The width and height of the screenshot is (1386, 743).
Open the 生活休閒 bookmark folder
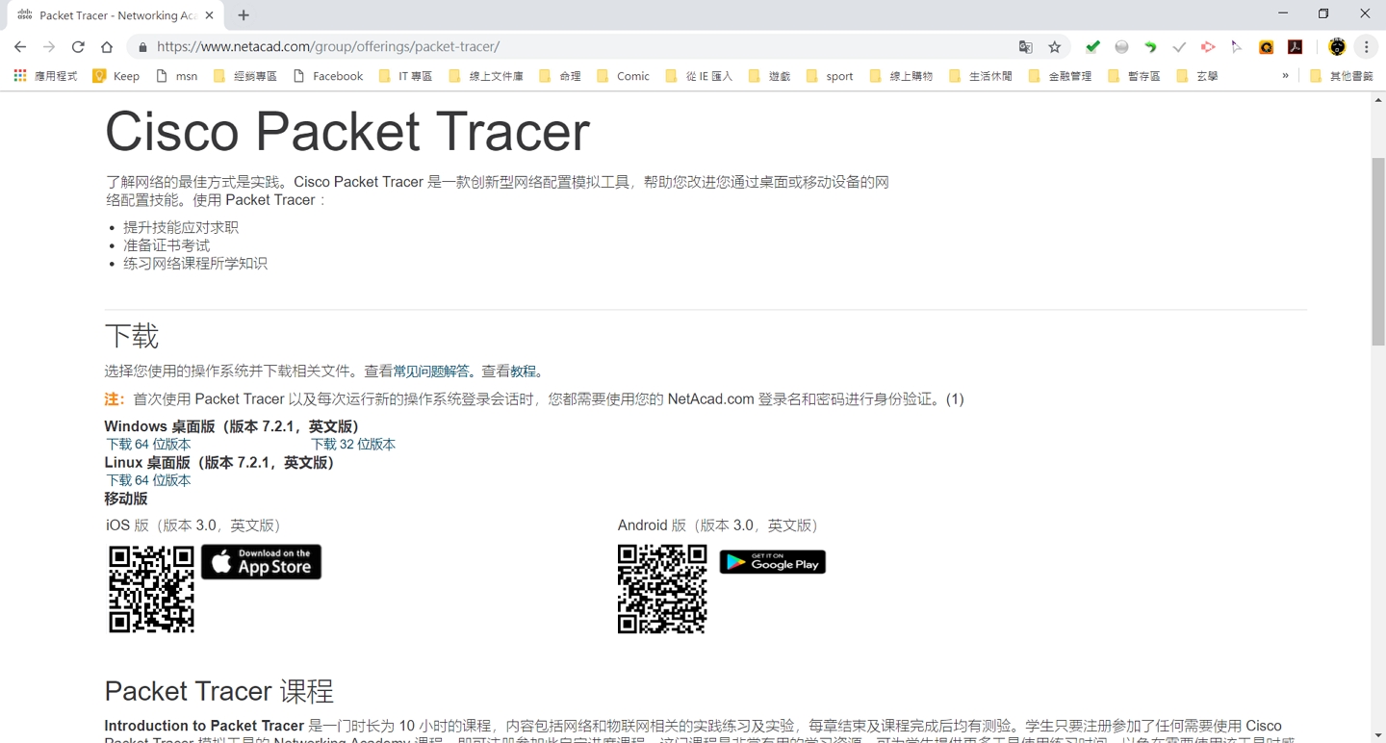click(x=980, y=76)
